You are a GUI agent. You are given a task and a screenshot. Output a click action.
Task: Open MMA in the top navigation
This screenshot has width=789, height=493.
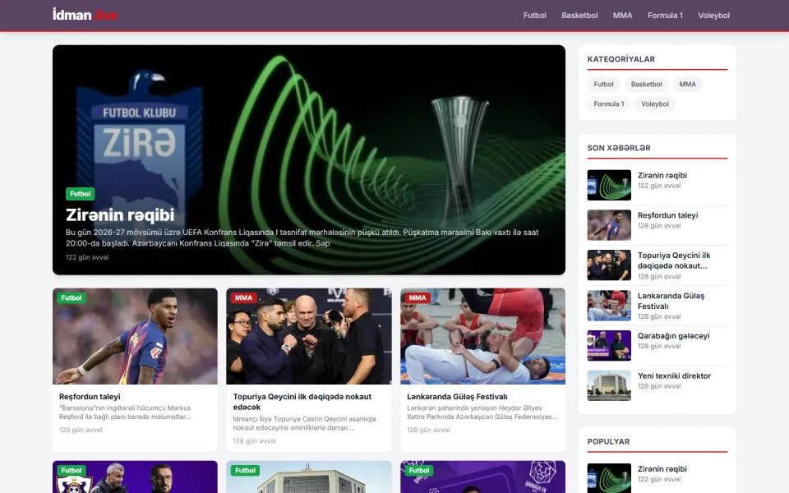622,16
